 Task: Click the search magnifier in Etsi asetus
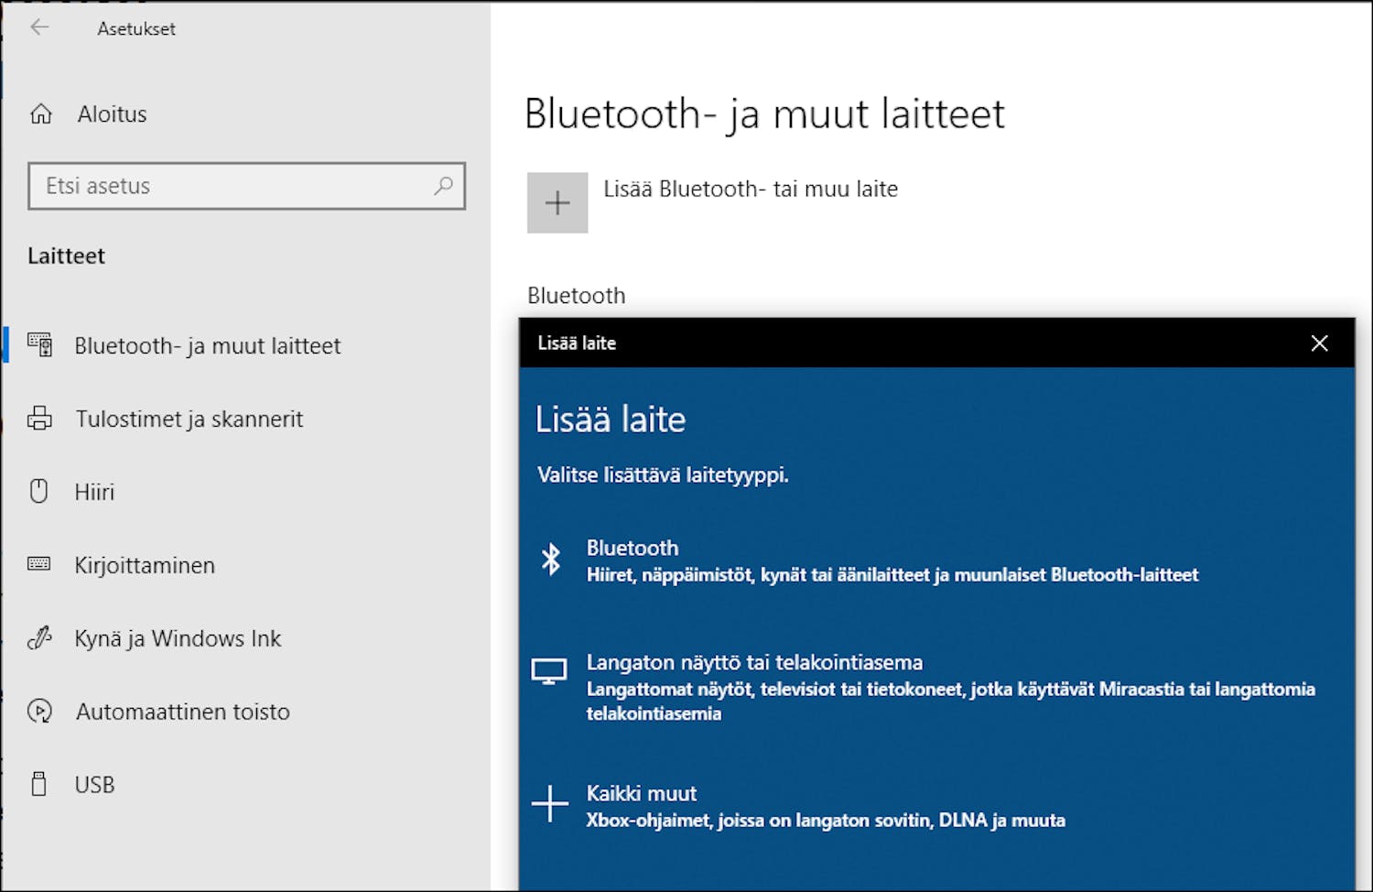pyautogui.click(x=445, y=186)
